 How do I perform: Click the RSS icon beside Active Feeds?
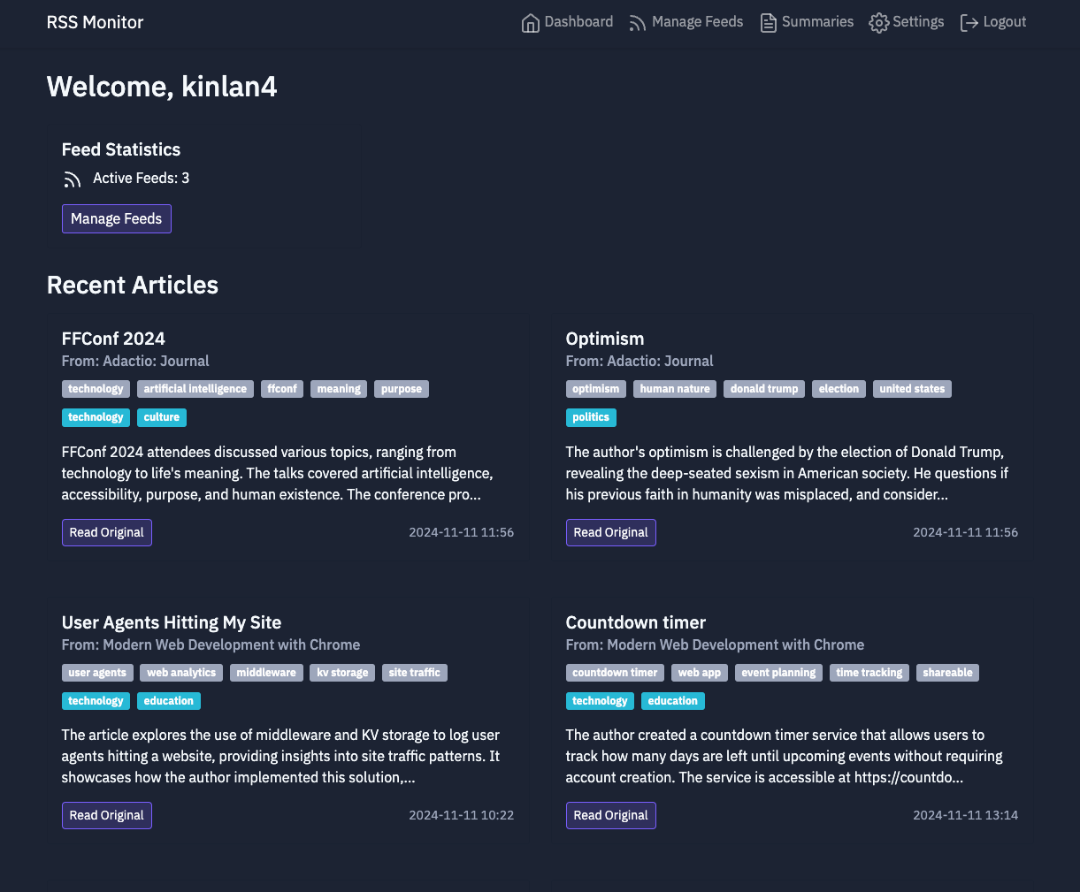coord(73,179)
